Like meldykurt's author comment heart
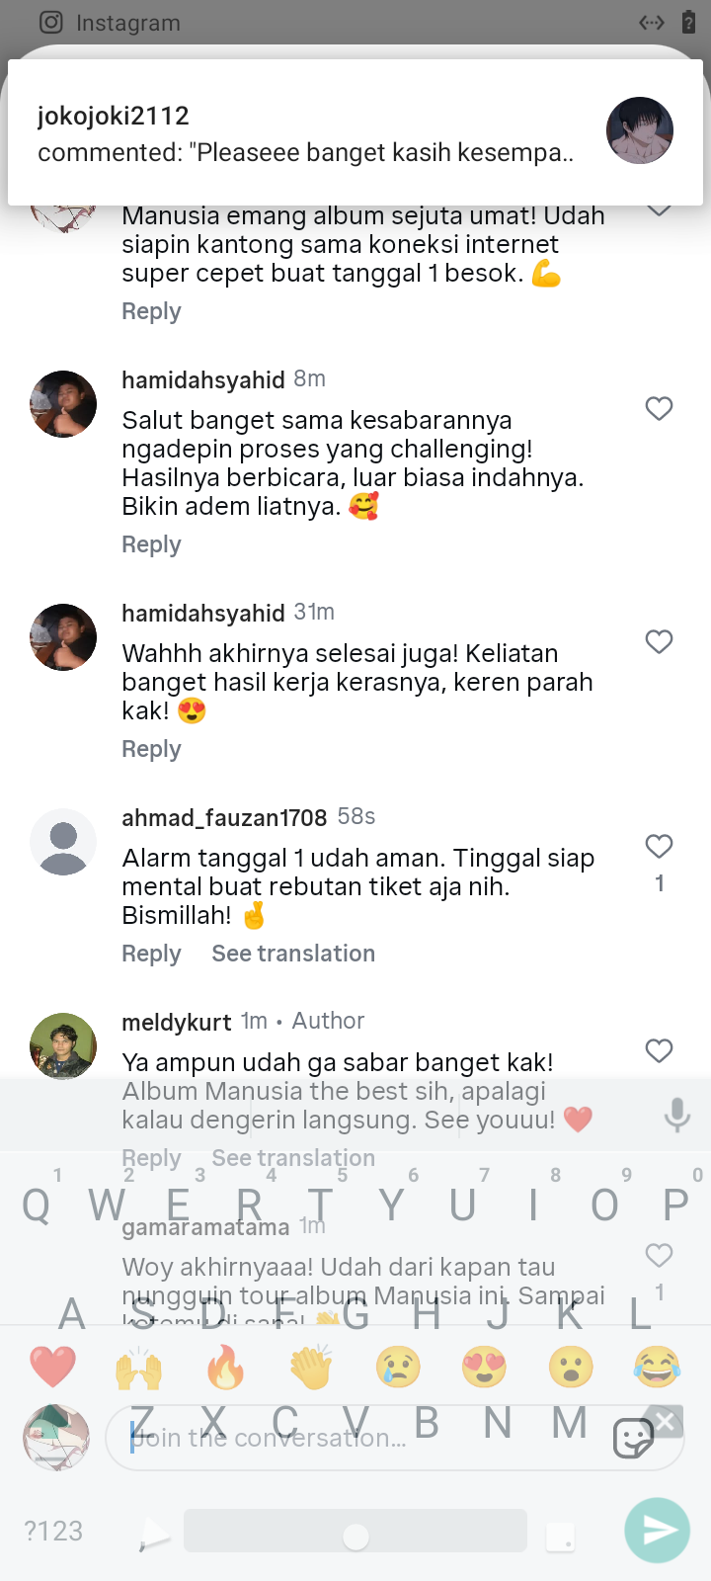Viewport: 711px width, 1581px height. [x=659, y=1050]
